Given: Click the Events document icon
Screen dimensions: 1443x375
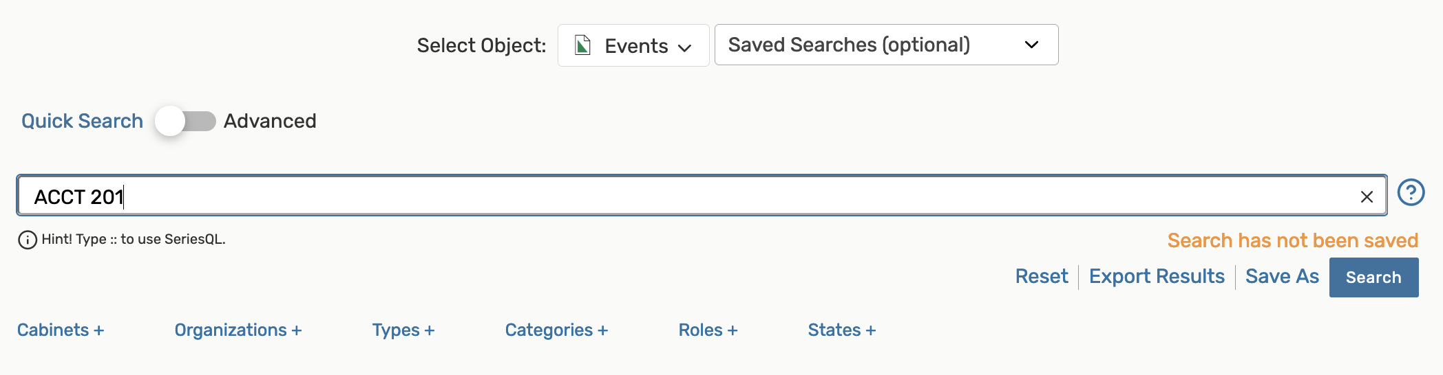Looking at the screenshot, I should [x=582, y=45].
